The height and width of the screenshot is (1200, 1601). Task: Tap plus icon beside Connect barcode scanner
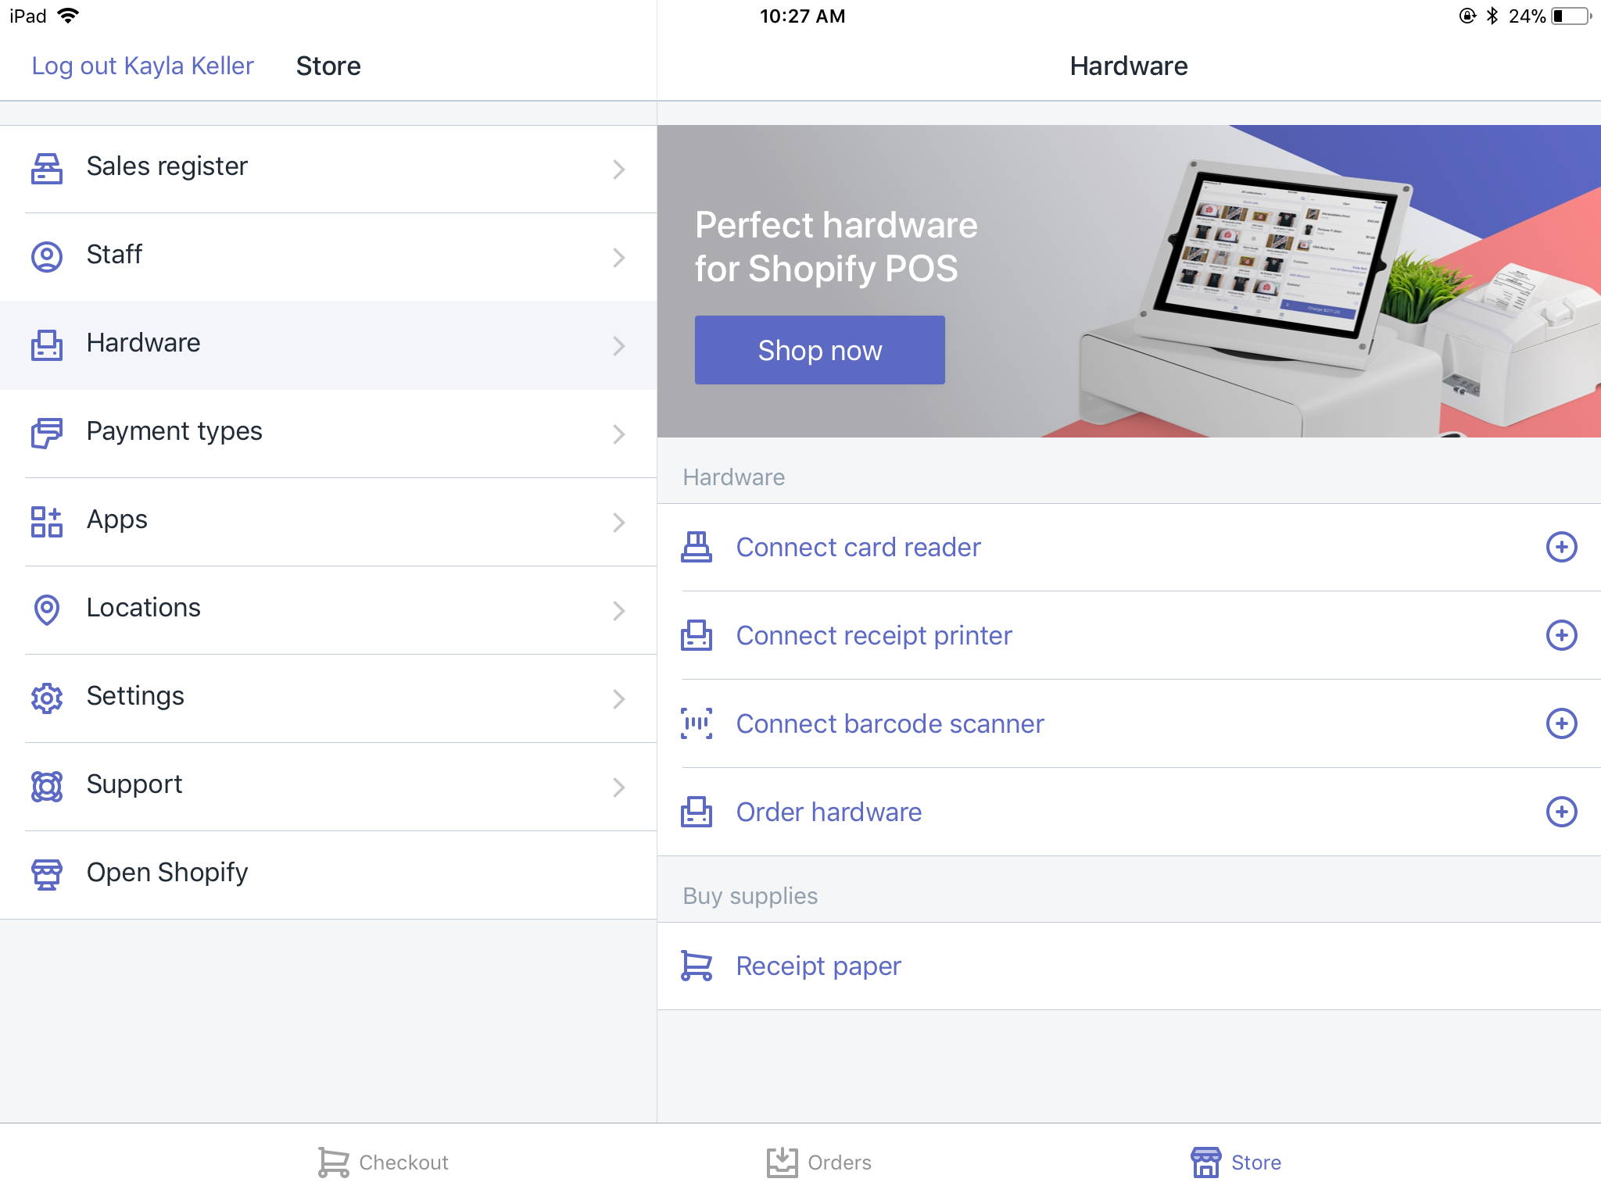pos(1561,723)
